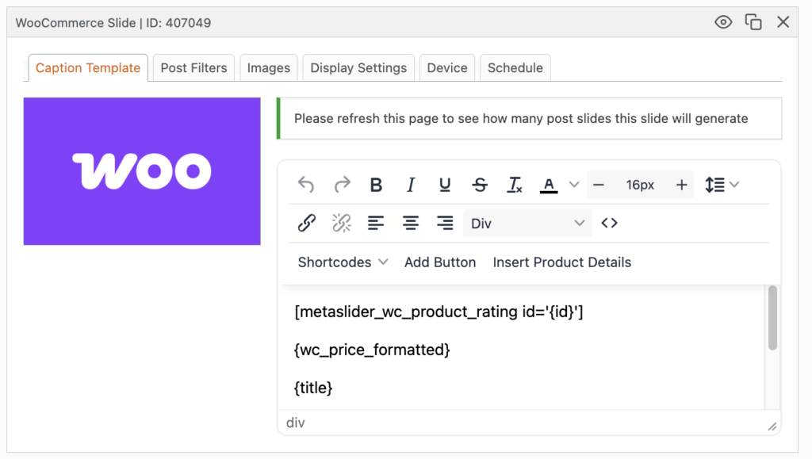The height and width of the screenshot is (459, 812).
Task: Click the Add Button option
Action: coord(440,262)
